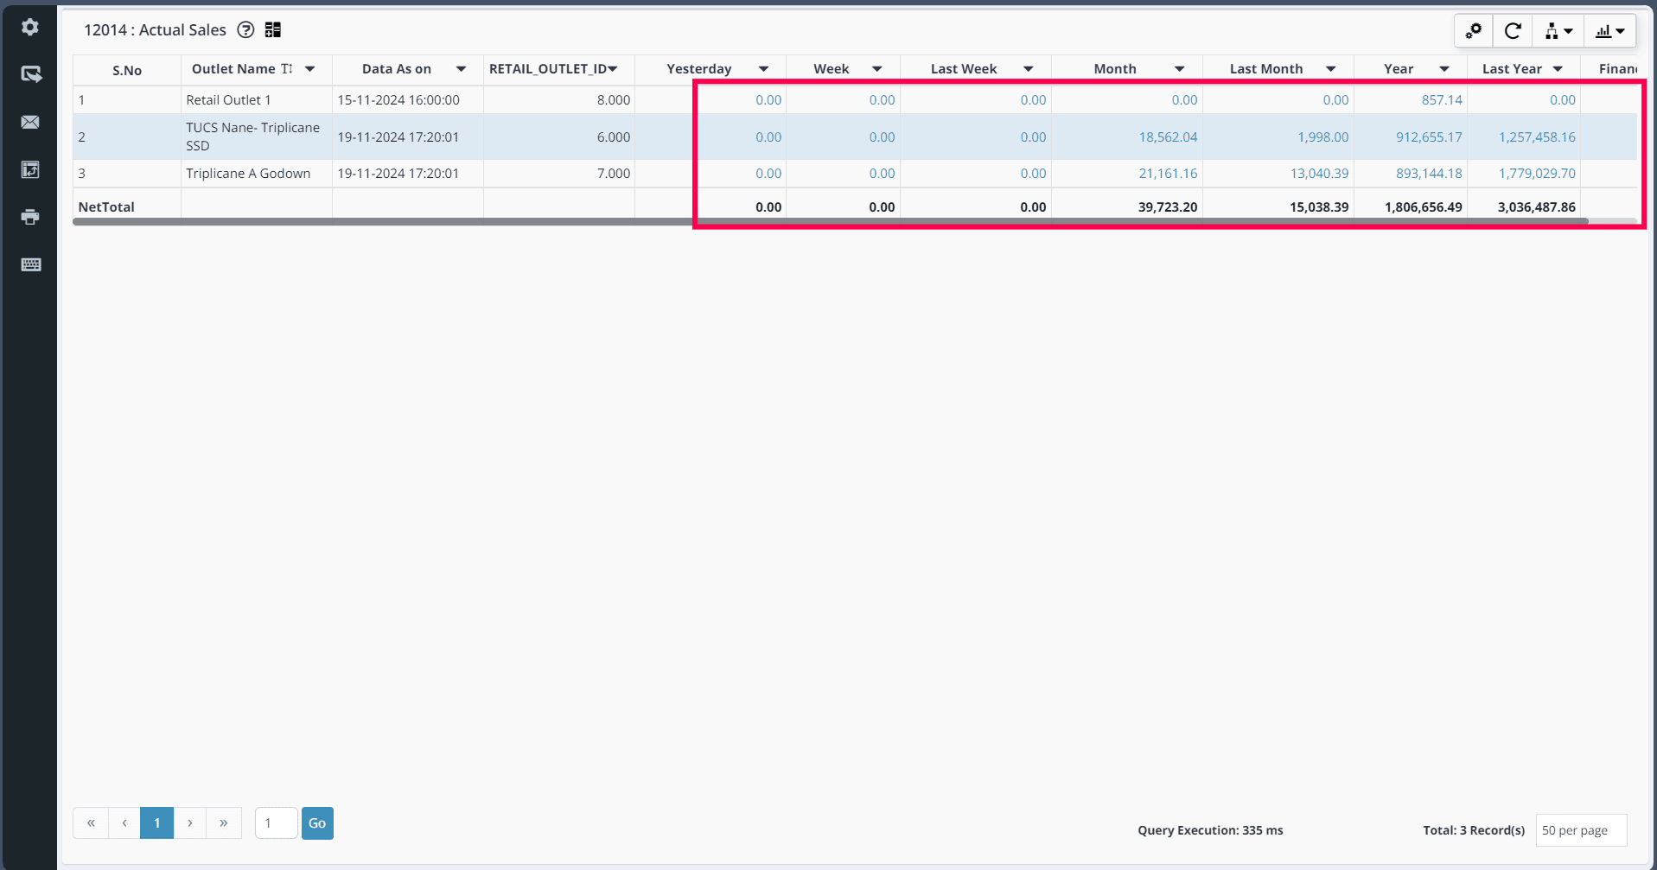This screenshot has width=1657, height=870.
Task: Click Month value 18,562.04 link
Action: tap(1168, 137)
